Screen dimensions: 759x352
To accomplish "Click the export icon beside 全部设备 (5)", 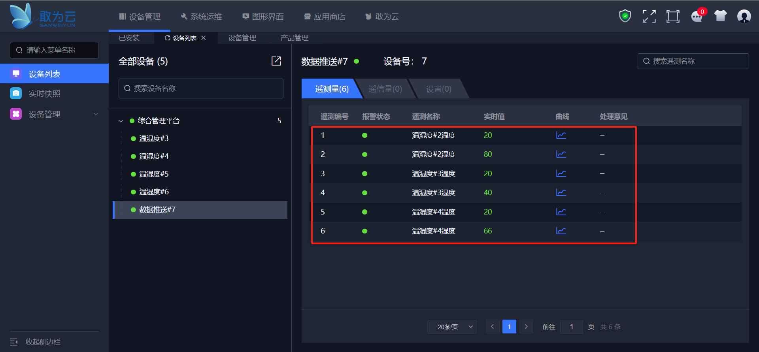I will (x=276, y=61).
